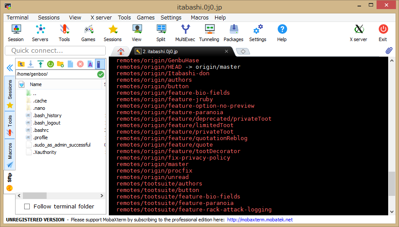
Task: Select the .bashrc file in list
Action: [42, 130]
